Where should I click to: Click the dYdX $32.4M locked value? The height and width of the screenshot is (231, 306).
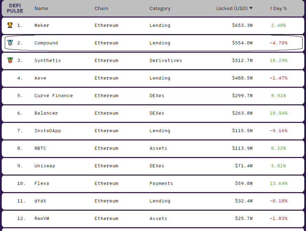pyautogui.click(x=244, y=201)
